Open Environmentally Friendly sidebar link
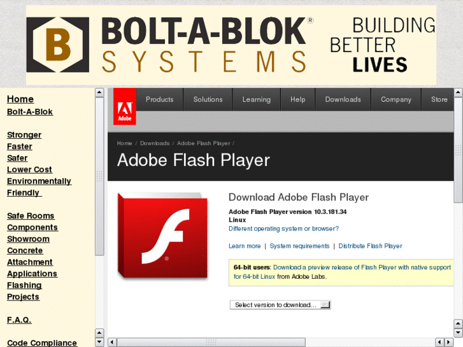The image size is (463, 347). point(39,187)
